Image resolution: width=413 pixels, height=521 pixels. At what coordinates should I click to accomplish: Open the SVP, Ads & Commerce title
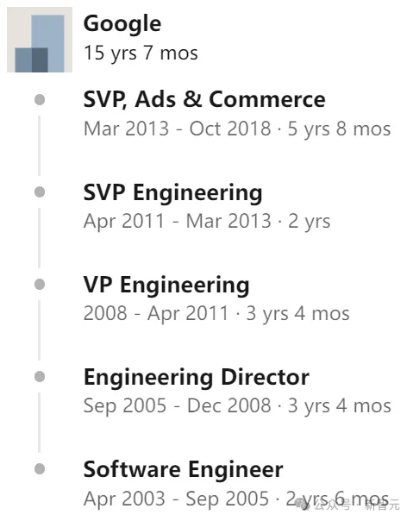(204, 99)
